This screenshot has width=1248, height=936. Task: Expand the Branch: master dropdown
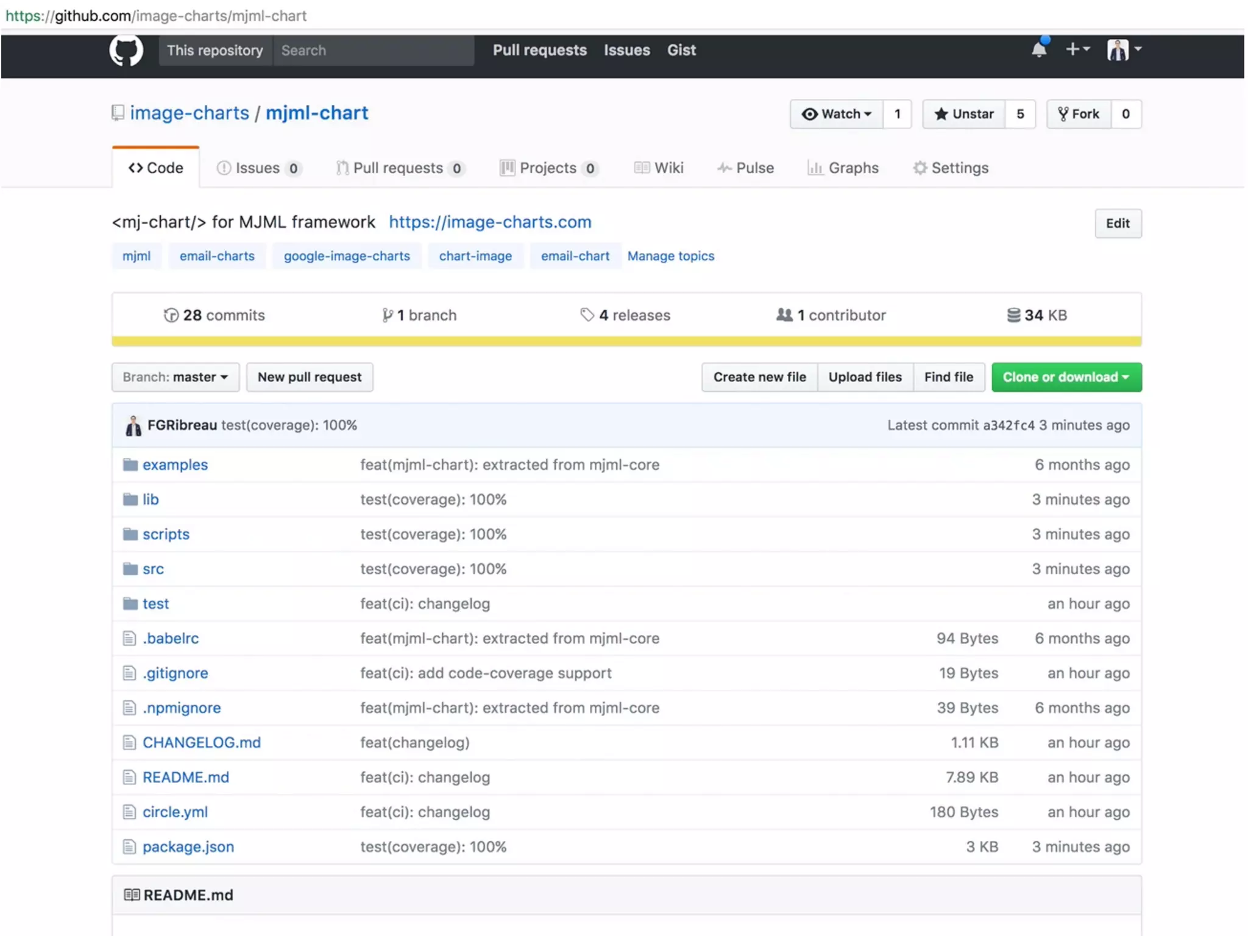[x=175, y=377]
